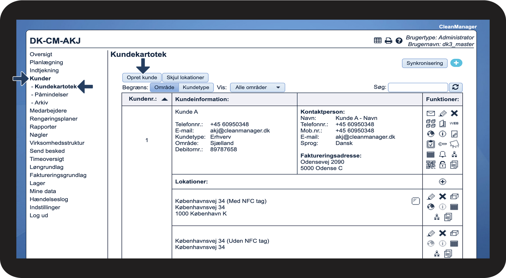
Task: Click the Synkronisering button
Action: pos(424,63)
